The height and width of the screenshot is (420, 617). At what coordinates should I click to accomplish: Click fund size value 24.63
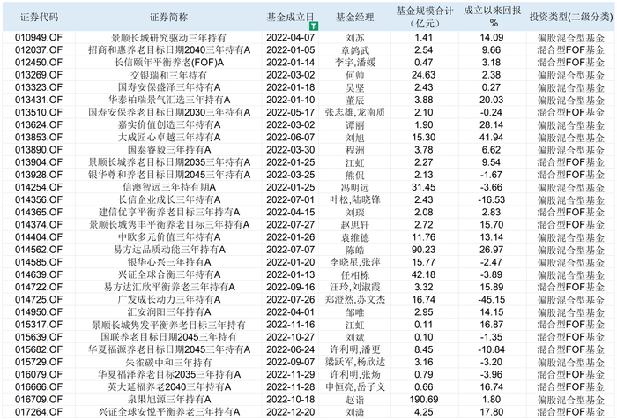[x=424, y=75]
